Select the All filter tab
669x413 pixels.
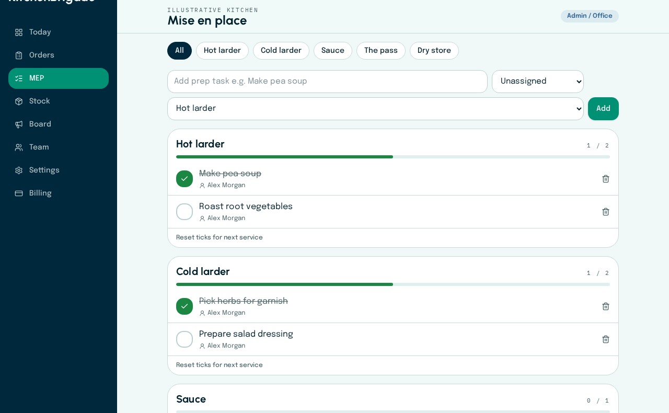click(x=179, y=51)
